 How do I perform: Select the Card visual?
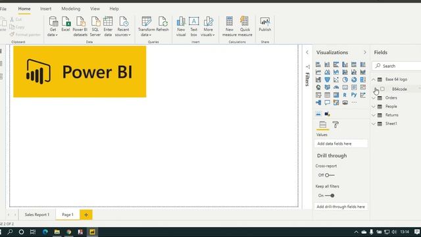[345, 88]
